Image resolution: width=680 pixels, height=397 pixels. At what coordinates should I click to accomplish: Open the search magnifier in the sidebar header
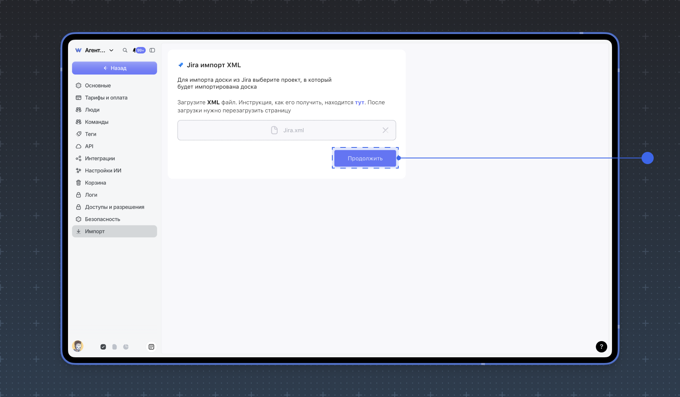[125, 50]
